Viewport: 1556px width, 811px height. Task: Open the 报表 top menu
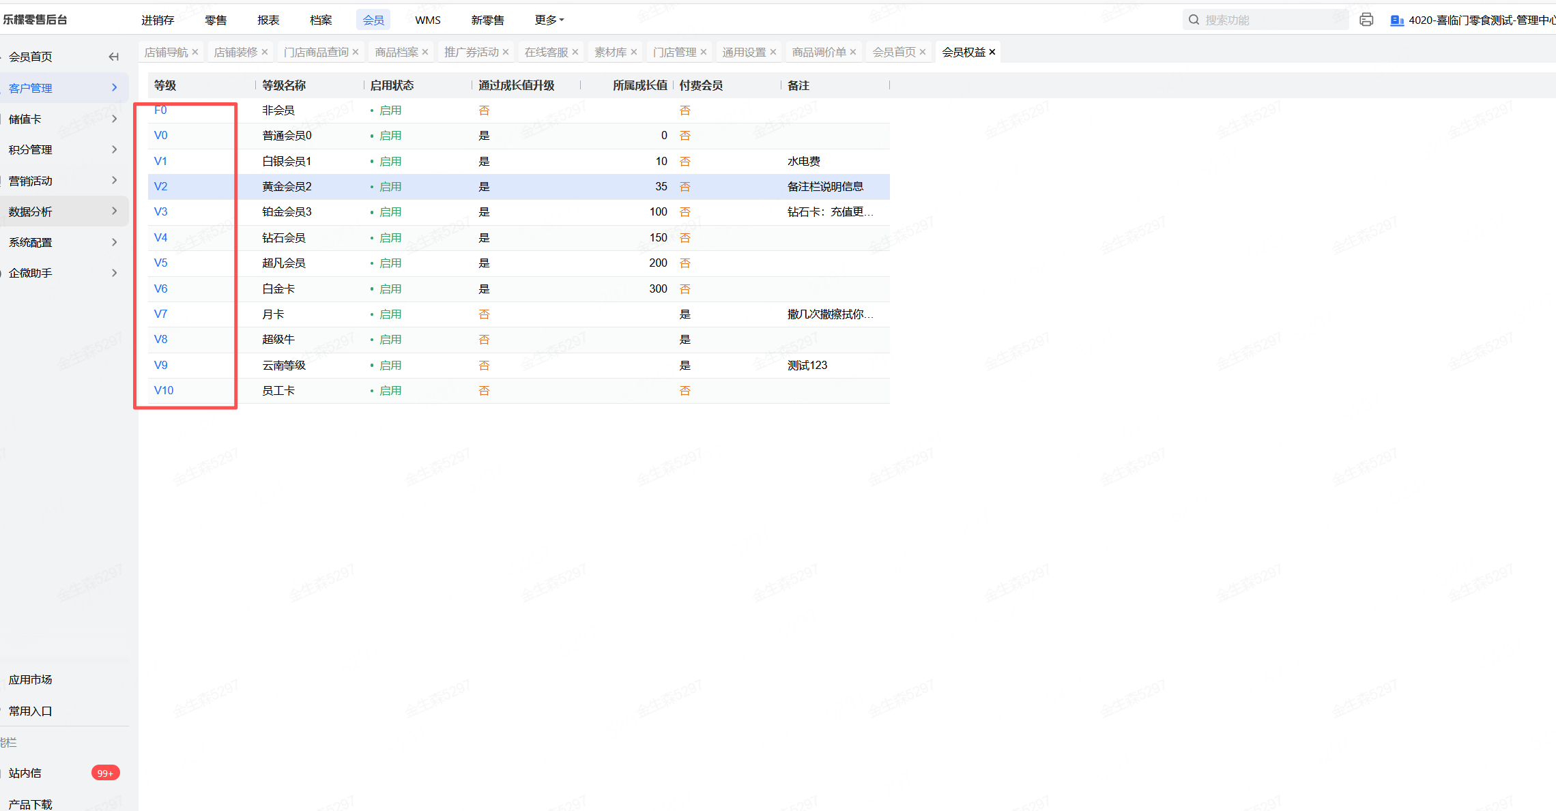point(268,20)
